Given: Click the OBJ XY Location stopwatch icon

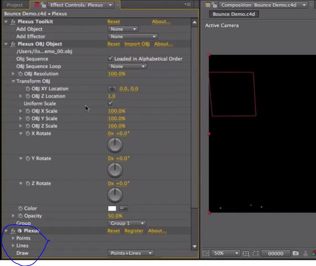Looking at the screenshot, I should pyautogui.click(x=28, y=89).
